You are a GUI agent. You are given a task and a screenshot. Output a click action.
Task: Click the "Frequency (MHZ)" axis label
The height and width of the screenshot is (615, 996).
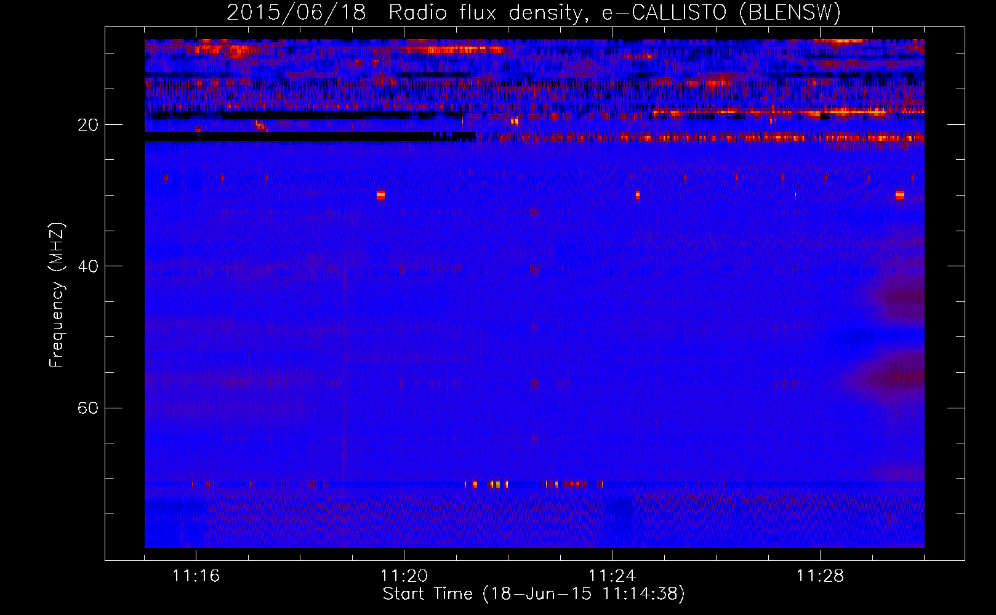[x=57, y=295]
